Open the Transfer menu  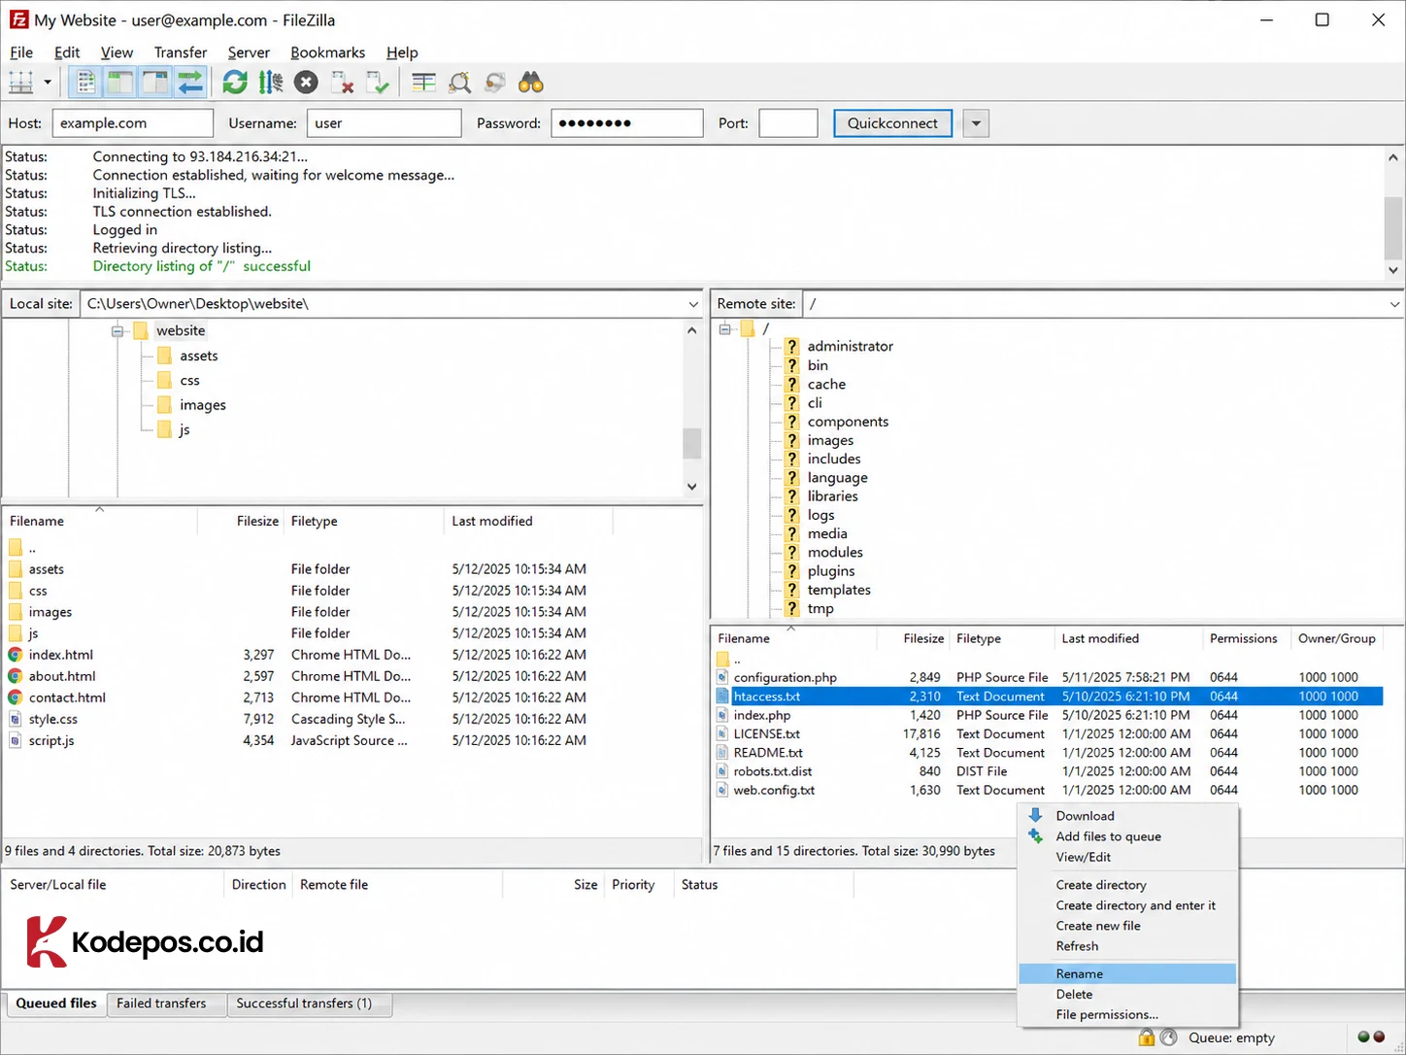click(x=181, y=52)
